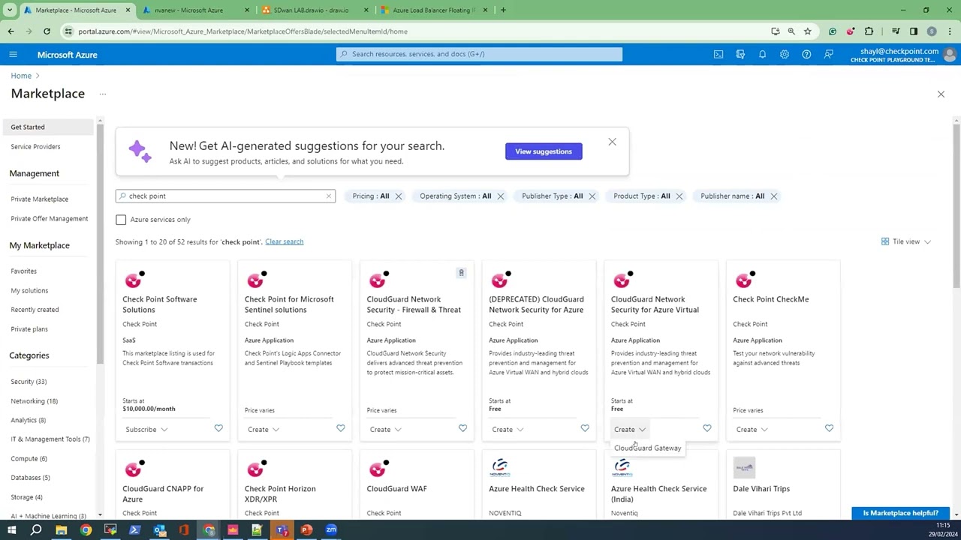Image resolution: width=961 pixels, height=540 pixels.
Task: Dismiss the AI suggestions banner
Action: point(612,142)
